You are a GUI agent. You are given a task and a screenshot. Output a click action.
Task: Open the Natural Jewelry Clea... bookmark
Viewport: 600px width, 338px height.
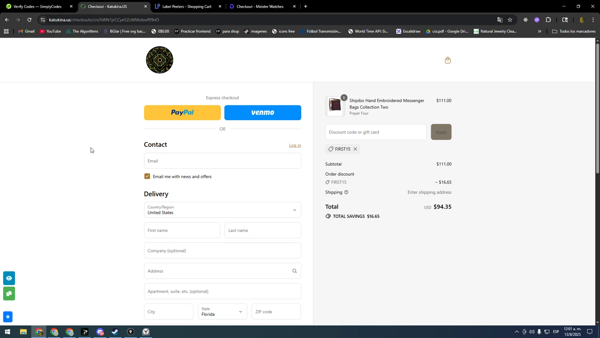tap(495, 31)
